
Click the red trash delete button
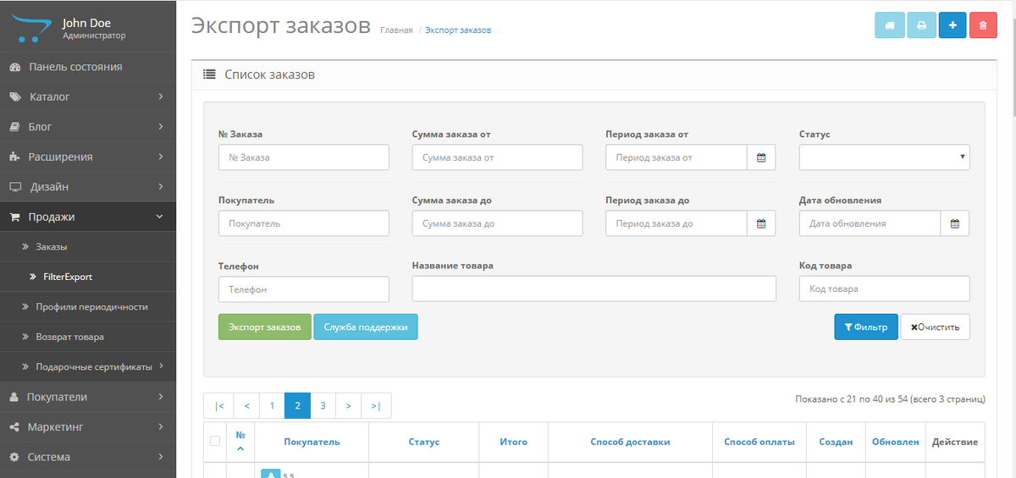983,25
